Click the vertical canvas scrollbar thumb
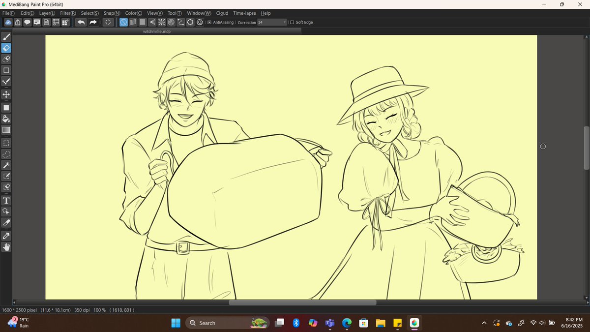Screen dimensions: 590x332 [586, 148]
